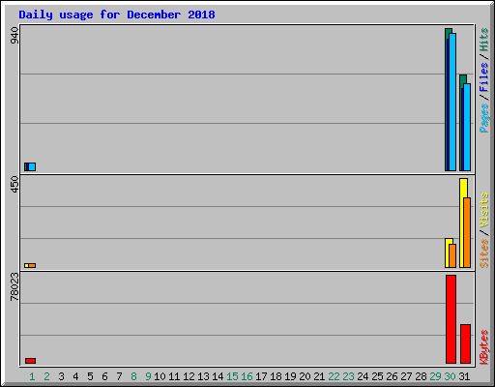Click day label 15 on the axis
Viewport: 495px width, 387px height.
coord(232,376)
